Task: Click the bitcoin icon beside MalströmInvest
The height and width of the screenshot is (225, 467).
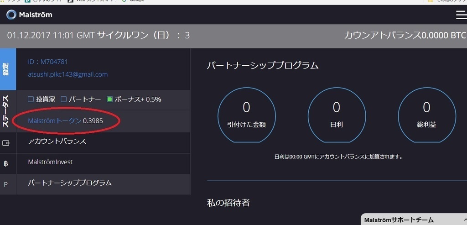Action: pyautogui.click(x=5, y=163)
